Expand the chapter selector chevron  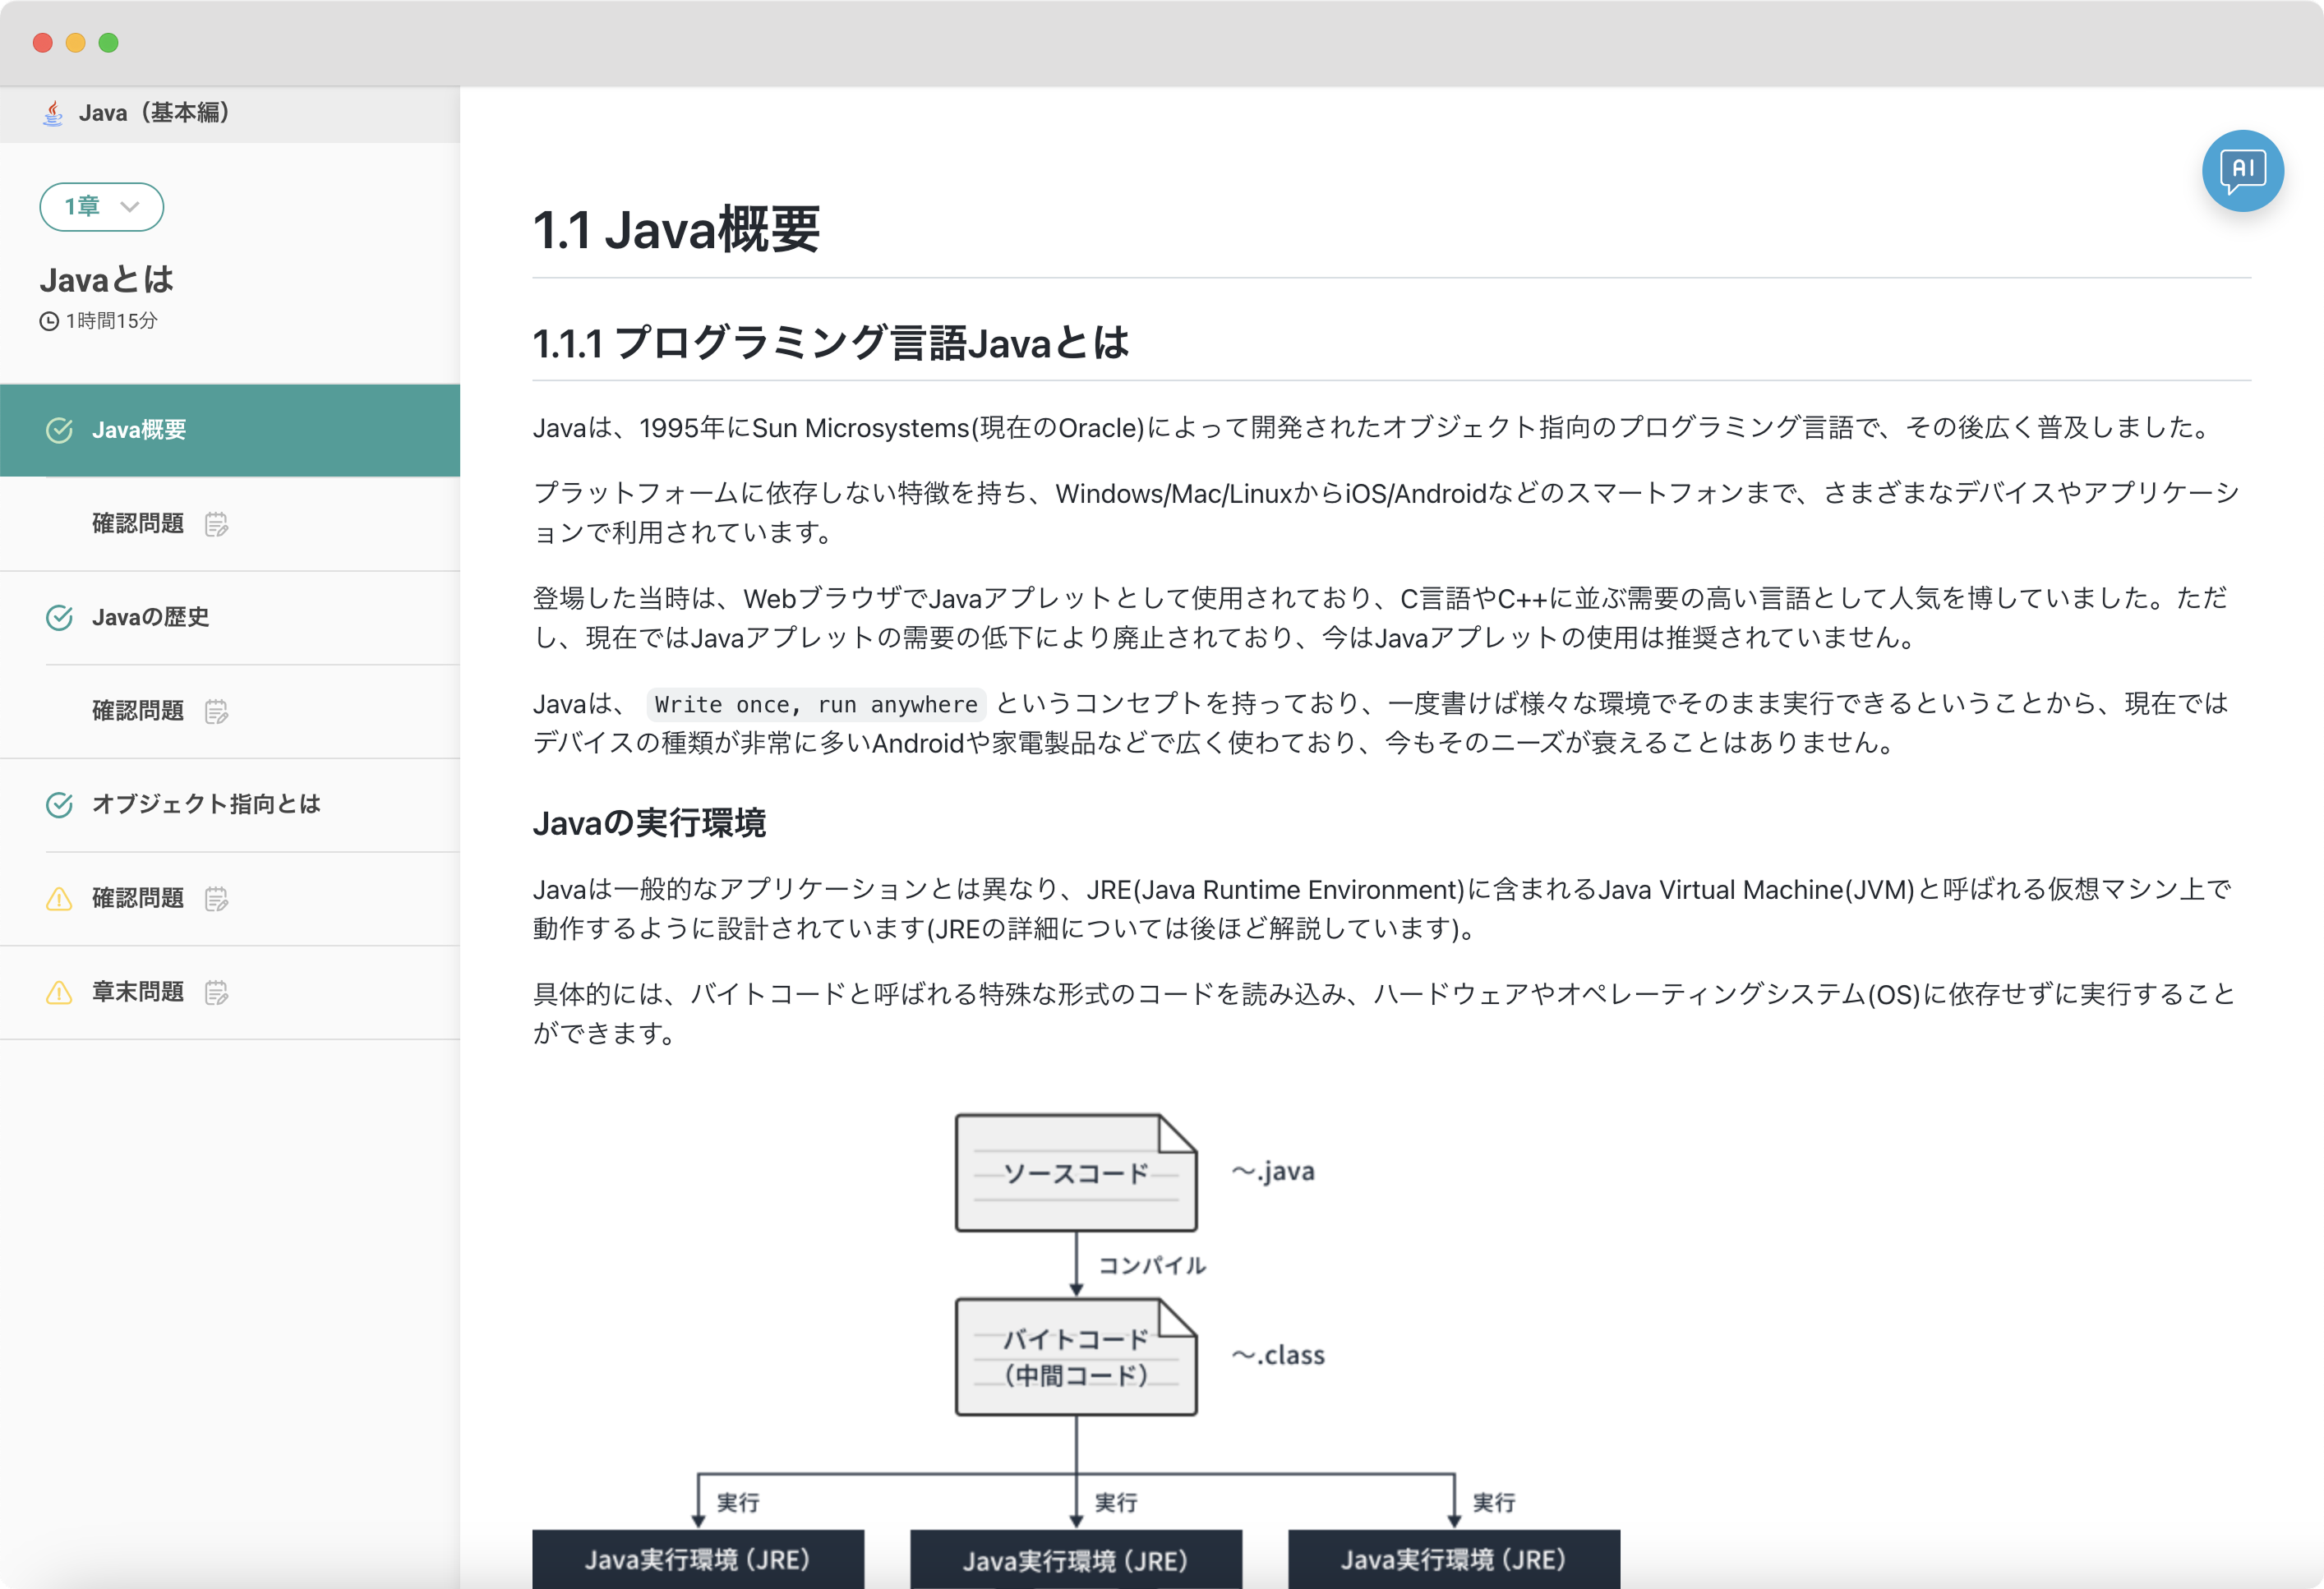pyautogui.click(x=130, y=207)
